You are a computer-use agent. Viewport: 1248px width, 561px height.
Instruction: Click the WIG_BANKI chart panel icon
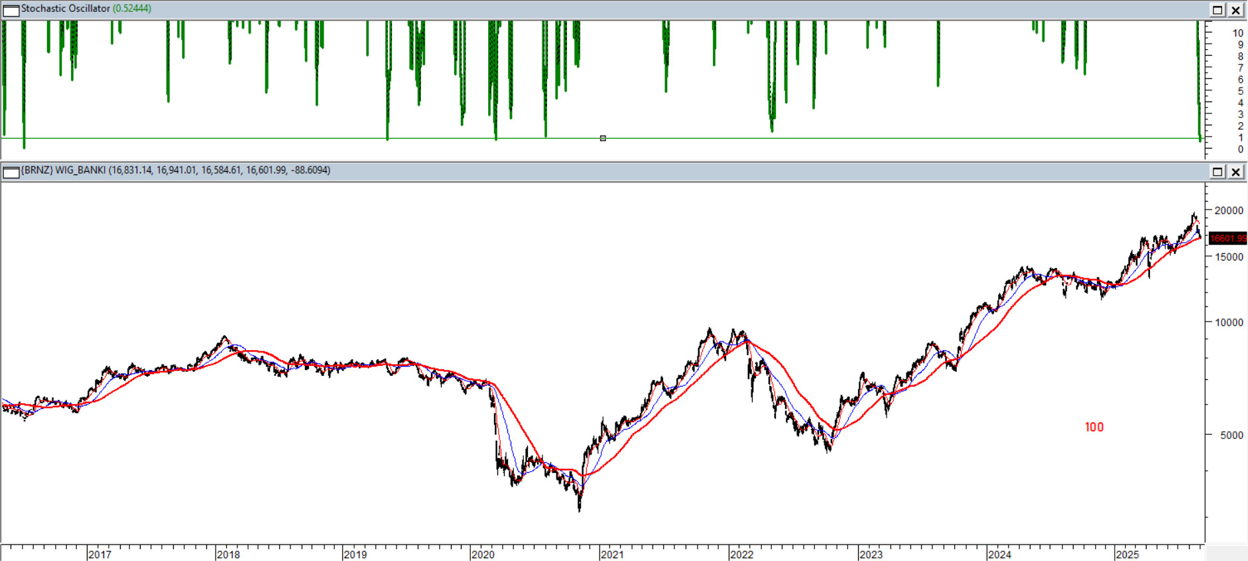[x=11, y=172]
